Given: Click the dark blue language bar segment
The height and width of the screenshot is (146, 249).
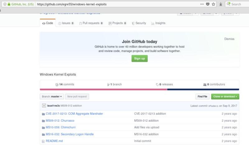Looking at the screenshot, I should (x=203, y=89).
